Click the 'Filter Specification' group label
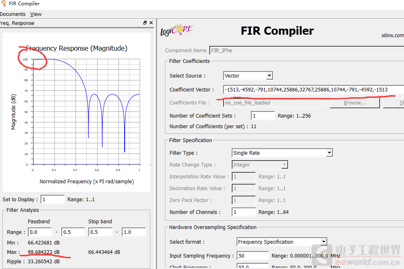 190,140
